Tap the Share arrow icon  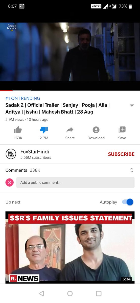click(x=70, y=130)
